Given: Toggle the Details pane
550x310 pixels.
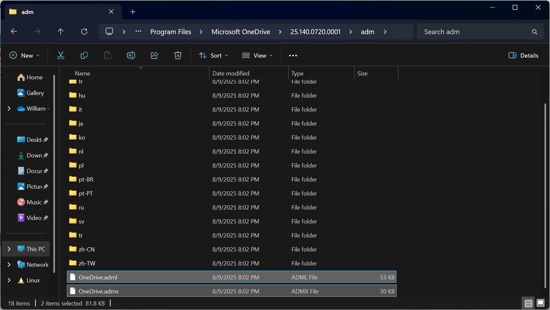Looking at the screenshot, I should click(x=523, y=56).
